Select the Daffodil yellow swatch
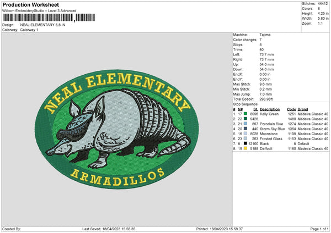Image resolution: width=331 pixels, height=233 pixels. (x=245, y=148)
